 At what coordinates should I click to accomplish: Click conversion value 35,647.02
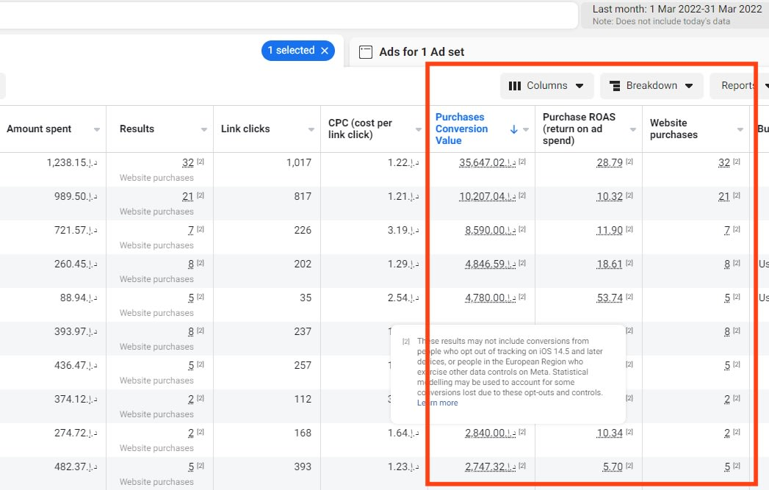tap(487, 163)
